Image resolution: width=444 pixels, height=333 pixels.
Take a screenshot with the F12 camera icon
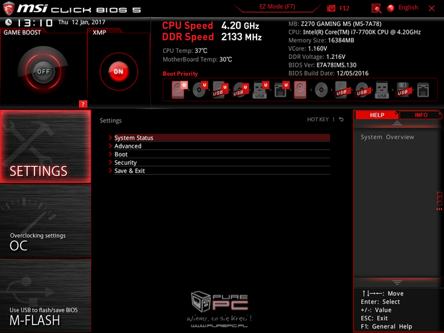point(331,8)
